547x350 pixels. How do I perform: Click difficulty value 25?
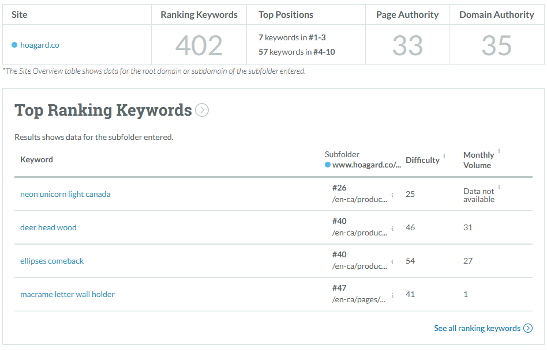pyautogui.click(x=410, y=194)
